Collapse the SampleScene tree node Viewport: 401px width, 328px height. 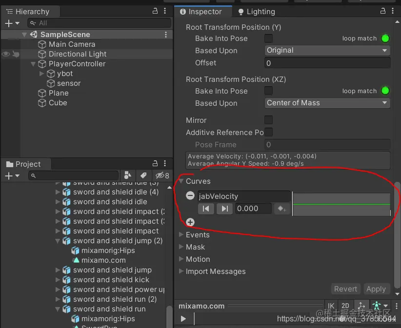tap(24, 35)
